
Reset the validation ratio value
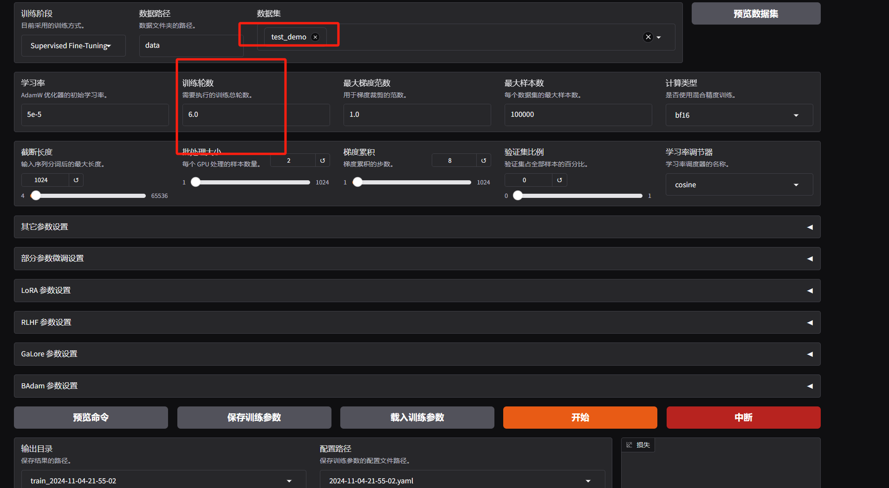tap(559, 180)
